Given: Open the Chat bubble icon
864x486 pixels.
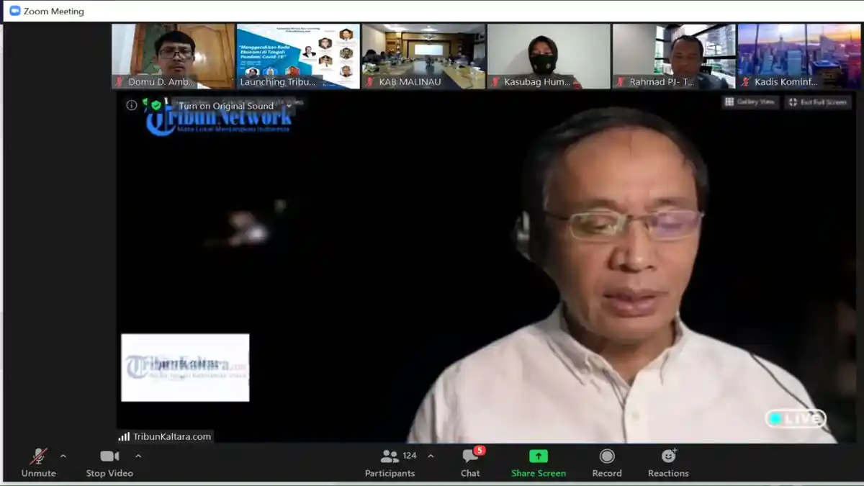Looking at the screenshot, I should [469, 456].
